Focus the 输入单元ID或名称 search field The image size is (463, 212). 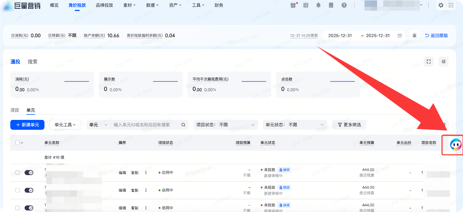tap(146, 125)
